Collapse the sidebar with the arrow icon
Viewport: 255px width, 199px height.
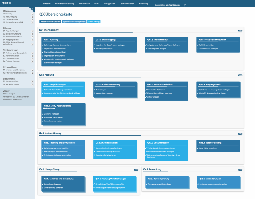click(x=32, y=9)
